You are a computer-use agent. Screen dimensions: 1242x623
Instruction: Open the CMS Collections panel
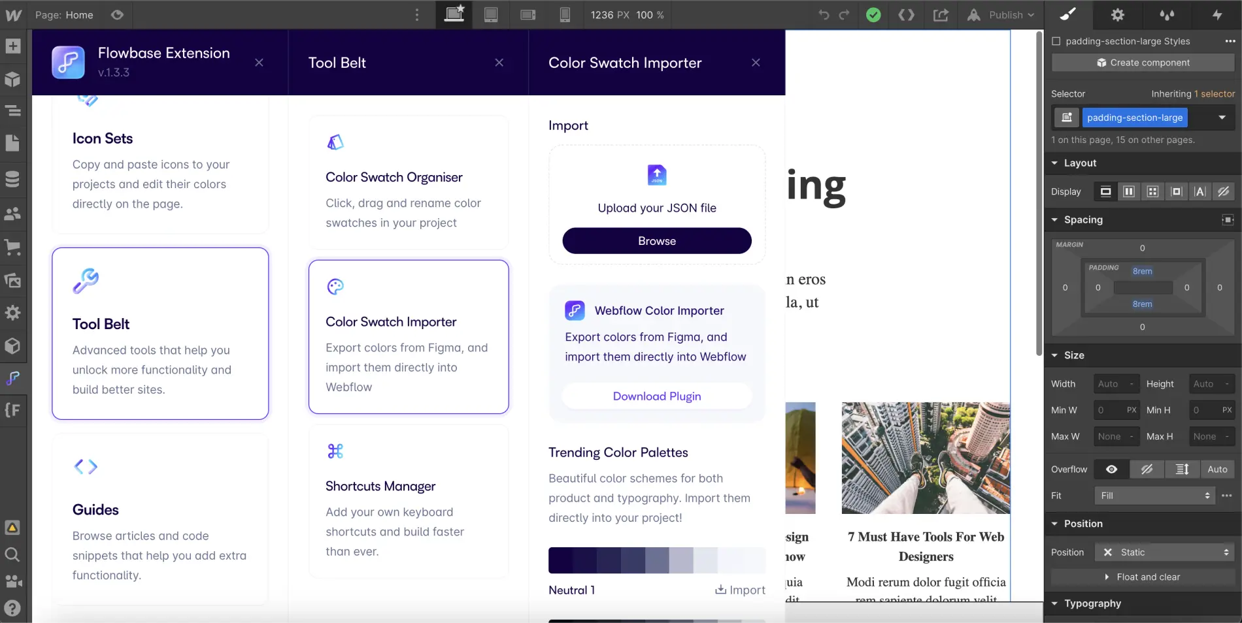tap(12, 179)
